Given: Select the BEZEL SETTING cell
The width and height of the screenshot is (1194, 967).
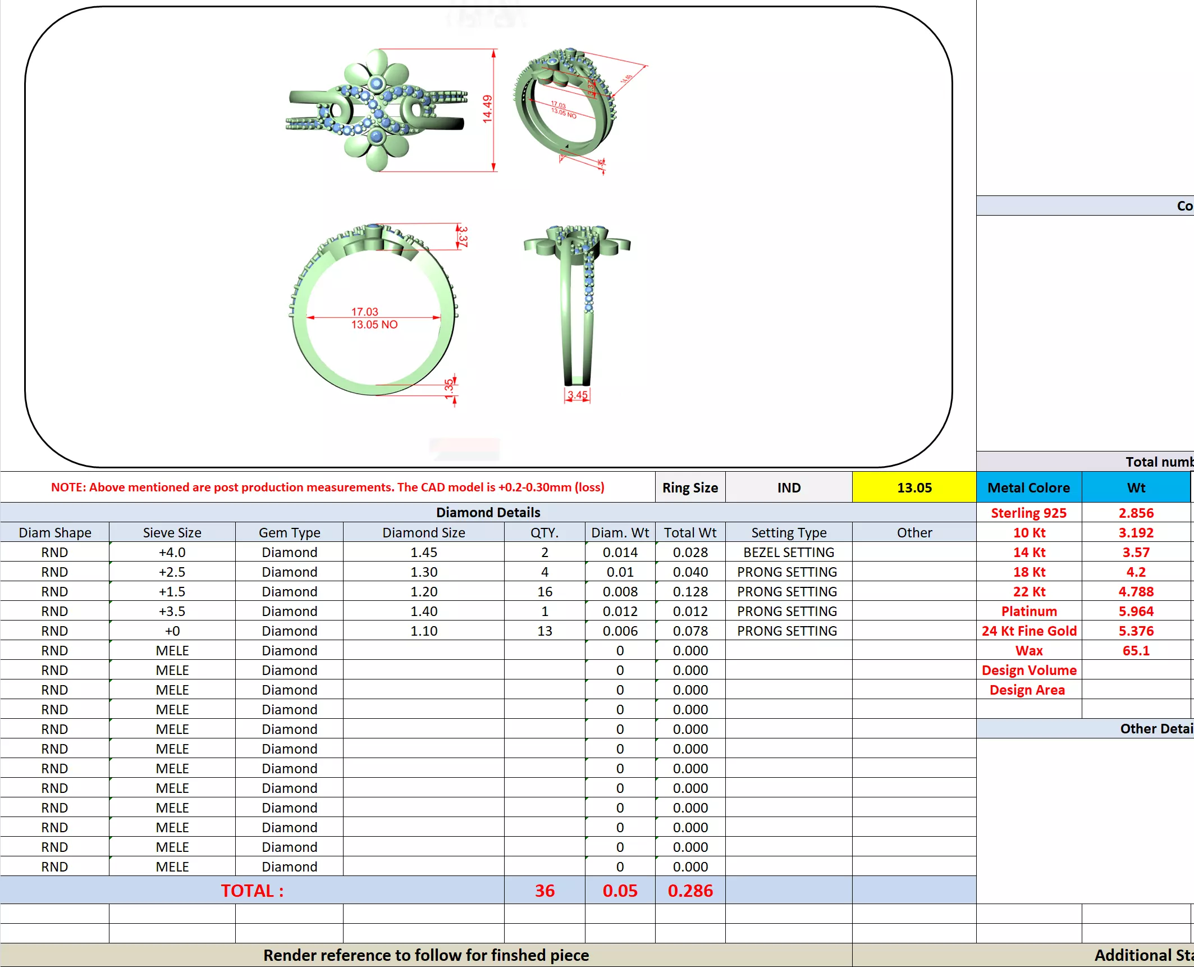Looking at the screenshot, I should [x=788, y=552].
